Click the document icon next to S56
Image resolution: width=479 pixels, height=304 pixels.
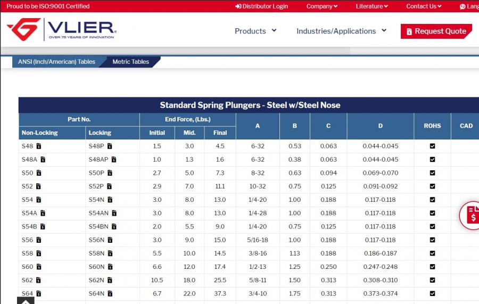(38, 240)
